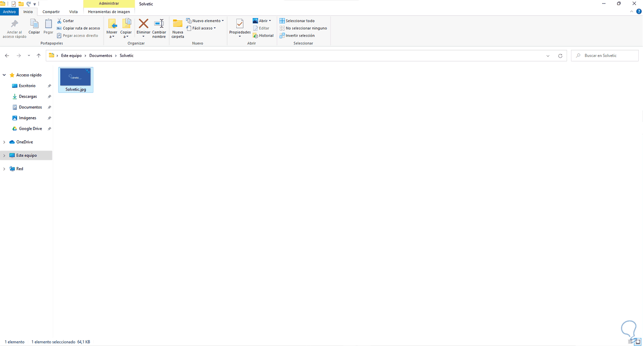
Task: Open Imágenes in the sidebar
Action: click(27, 118)
